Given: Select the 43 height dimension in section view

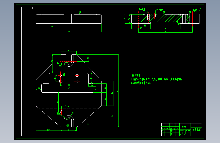Looking at the screenshot, I should point(124,19).
